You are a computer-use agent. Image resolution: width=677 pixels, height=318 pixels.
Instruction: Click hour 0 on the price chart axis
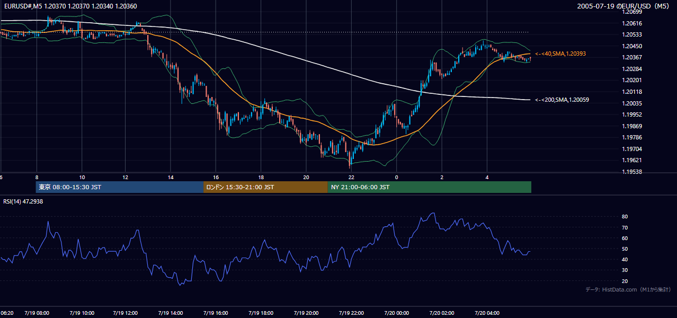(x=396, y=177)
